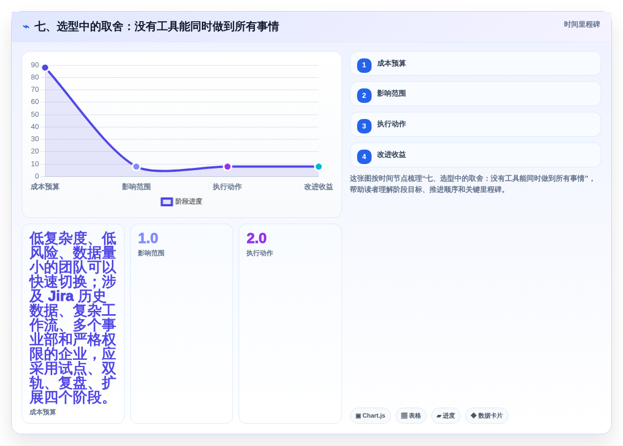Image resolution: width=623 pixels, height=446 pixels.
Task: Click the 成本预算 x-axis label
Action: pos(45,187)
